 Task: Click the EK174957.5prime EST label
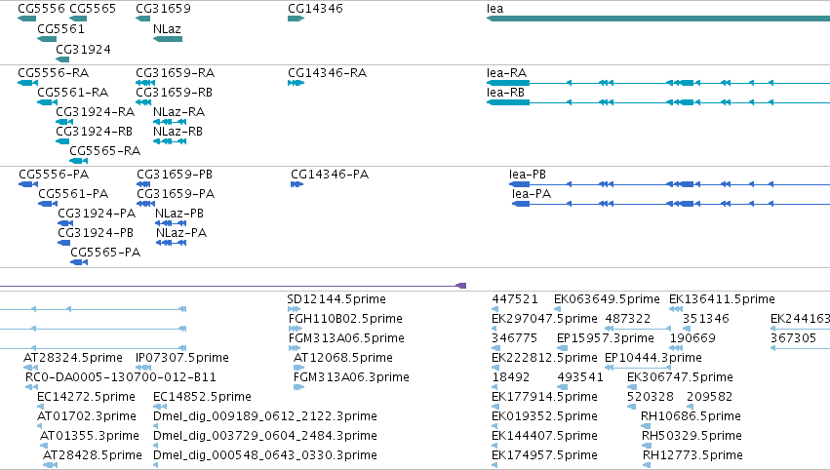pos(544,455)
